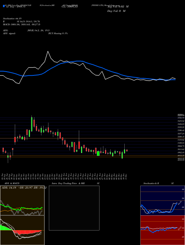185x245 pixels.
Task: Open the empty intraday trading chart box
Action: pos(74,208)
